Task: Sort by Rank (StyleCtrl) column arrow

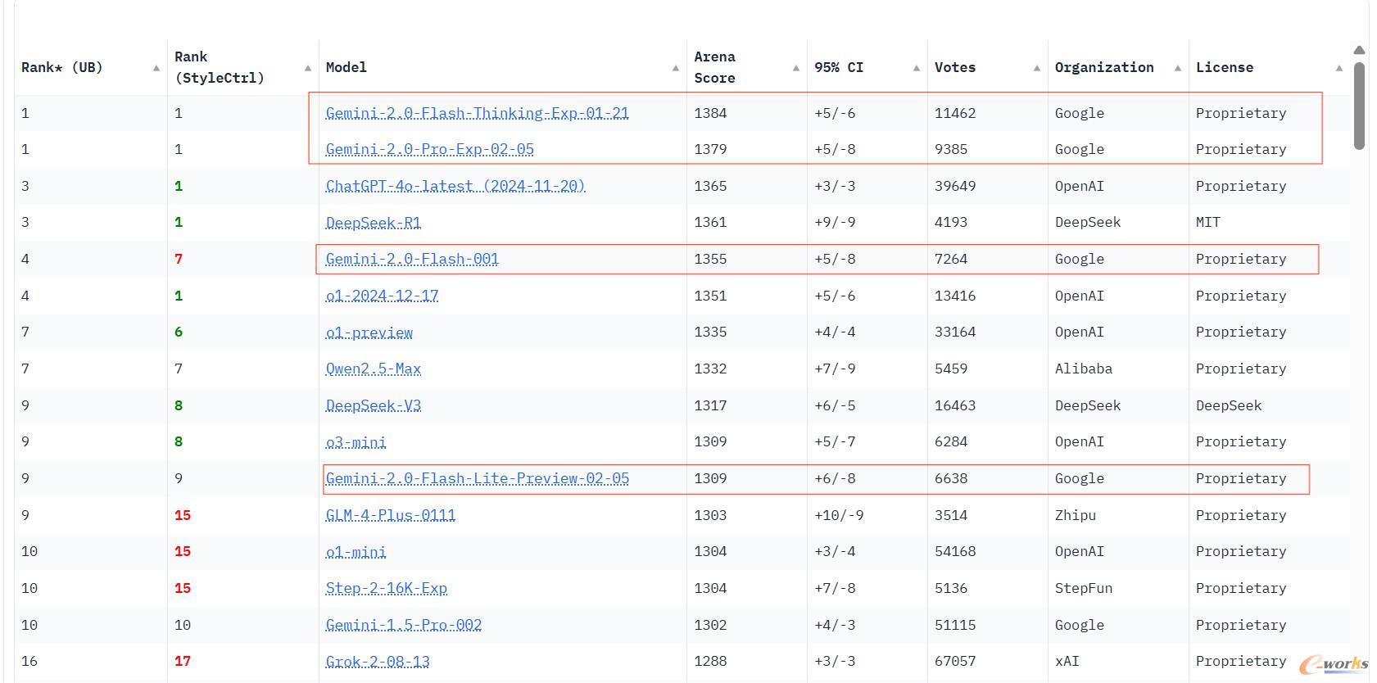Action: pos(308,68)
